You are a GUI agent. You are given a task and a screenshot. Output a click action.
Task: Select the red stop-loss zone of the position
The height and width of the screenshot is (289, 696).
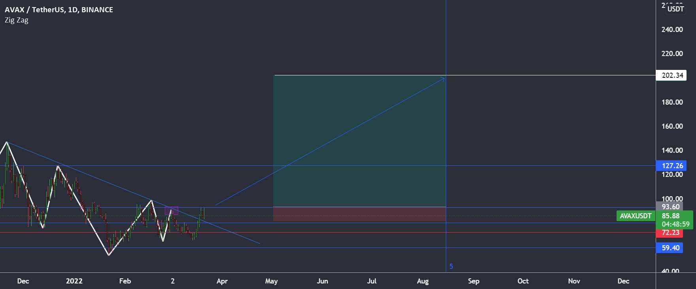360,214
